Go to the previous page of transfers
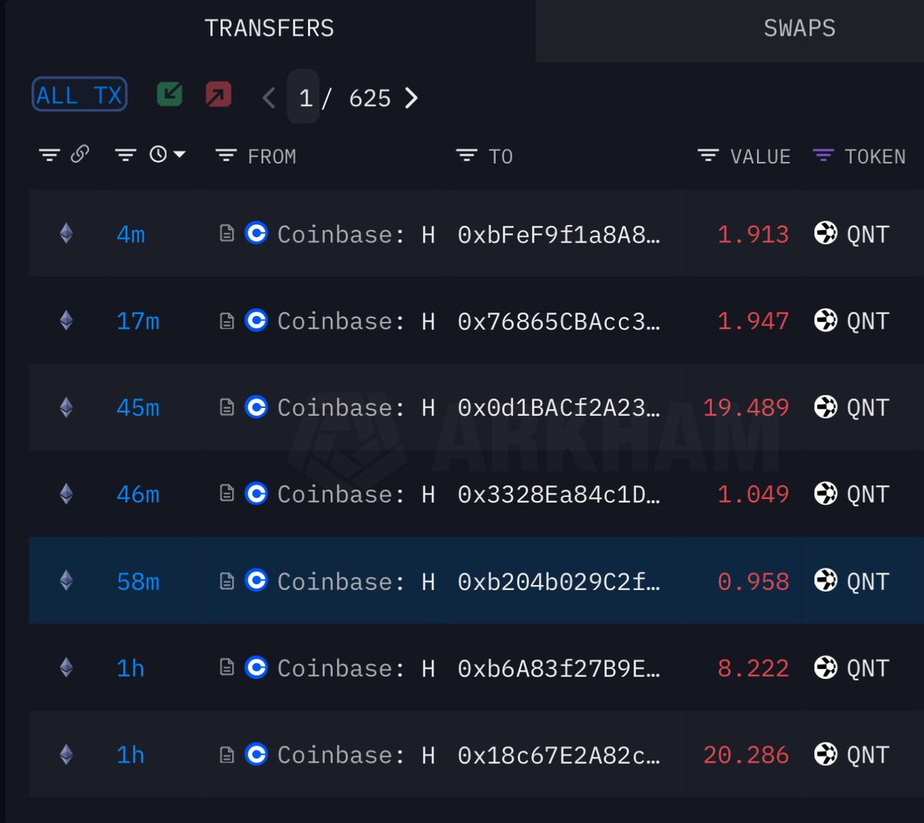Viewport: 924px width, 823px height. (269, 98)
